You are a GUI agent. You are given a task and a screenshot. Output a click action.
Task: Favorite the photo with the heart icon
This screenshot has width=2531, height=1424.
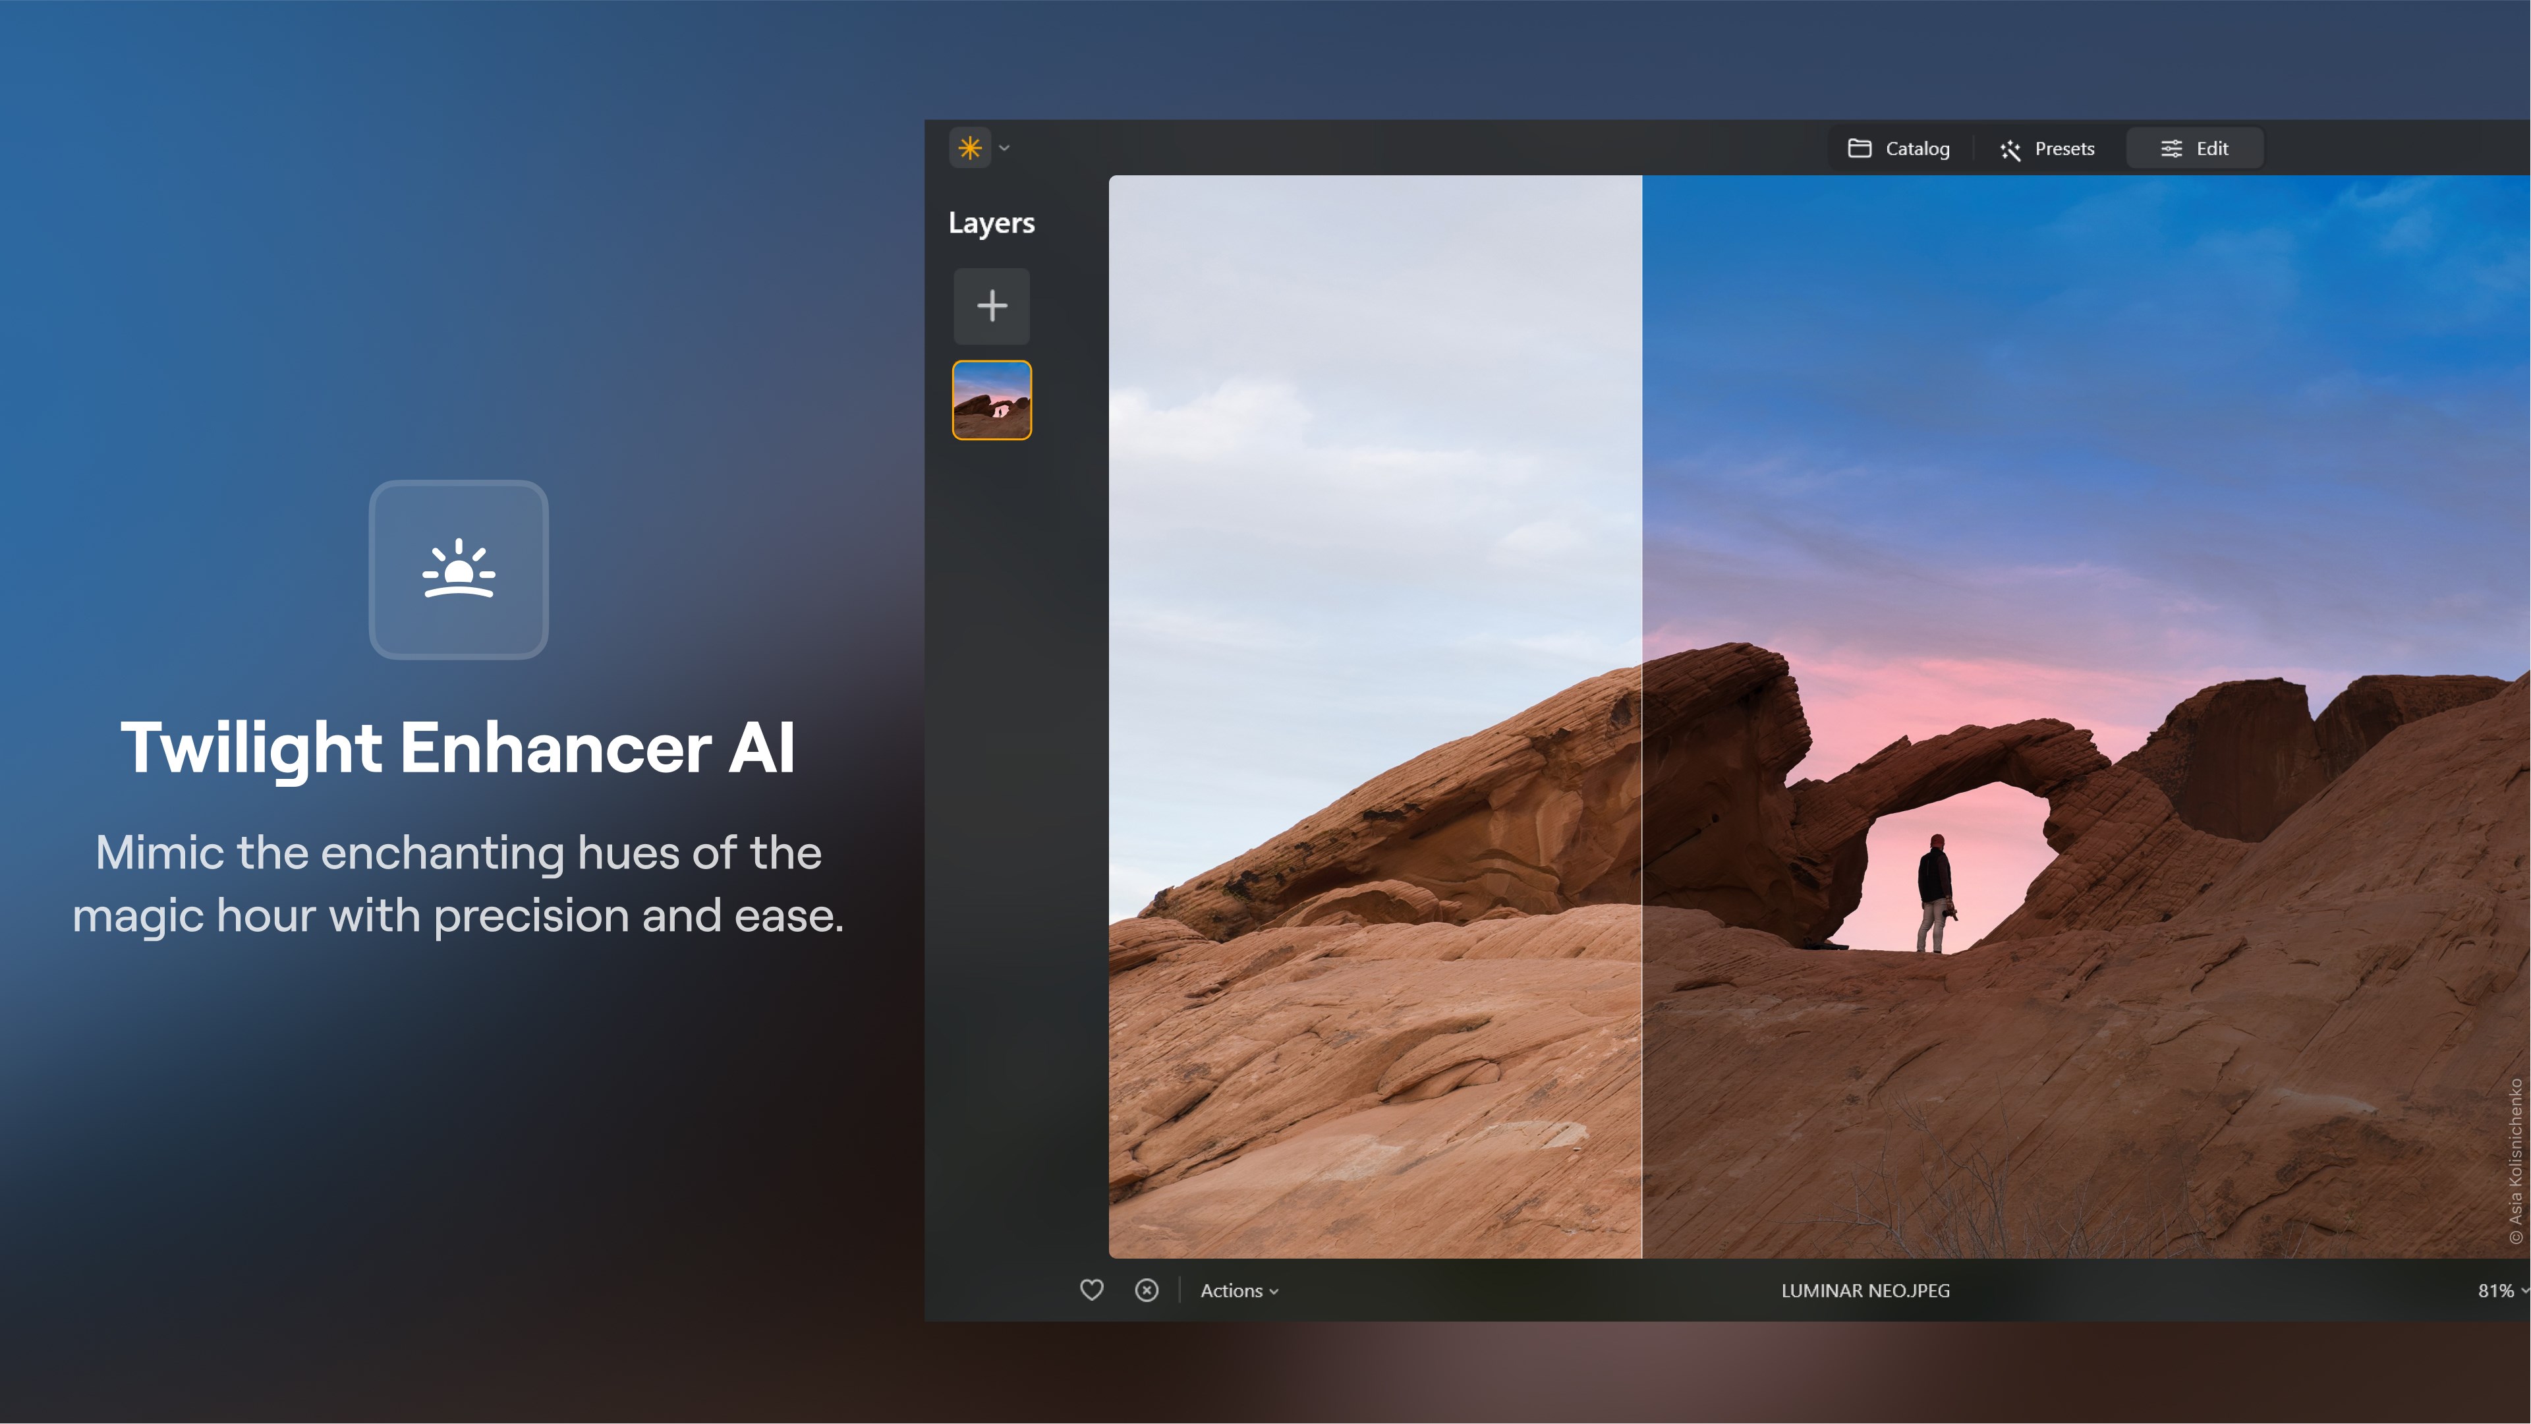point(1092,1290)
